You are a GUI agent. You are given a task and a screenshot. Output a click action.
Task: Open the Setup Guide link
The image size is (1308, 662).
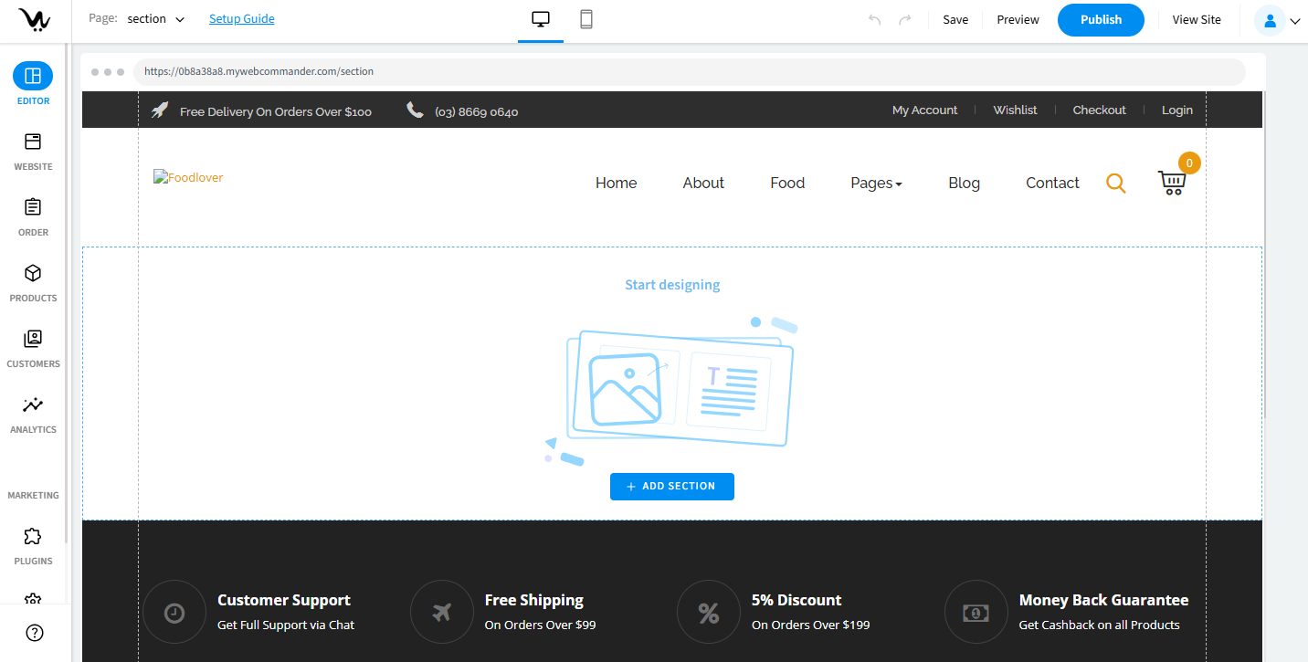point(241,18)
